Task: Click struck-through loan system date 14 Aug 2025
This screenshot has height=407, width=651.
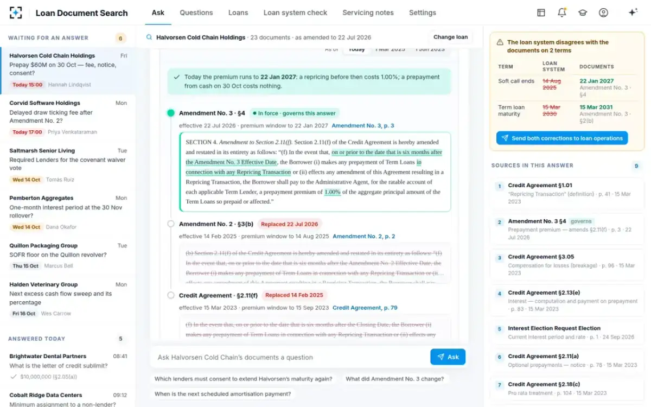Action: coord(553,84)
